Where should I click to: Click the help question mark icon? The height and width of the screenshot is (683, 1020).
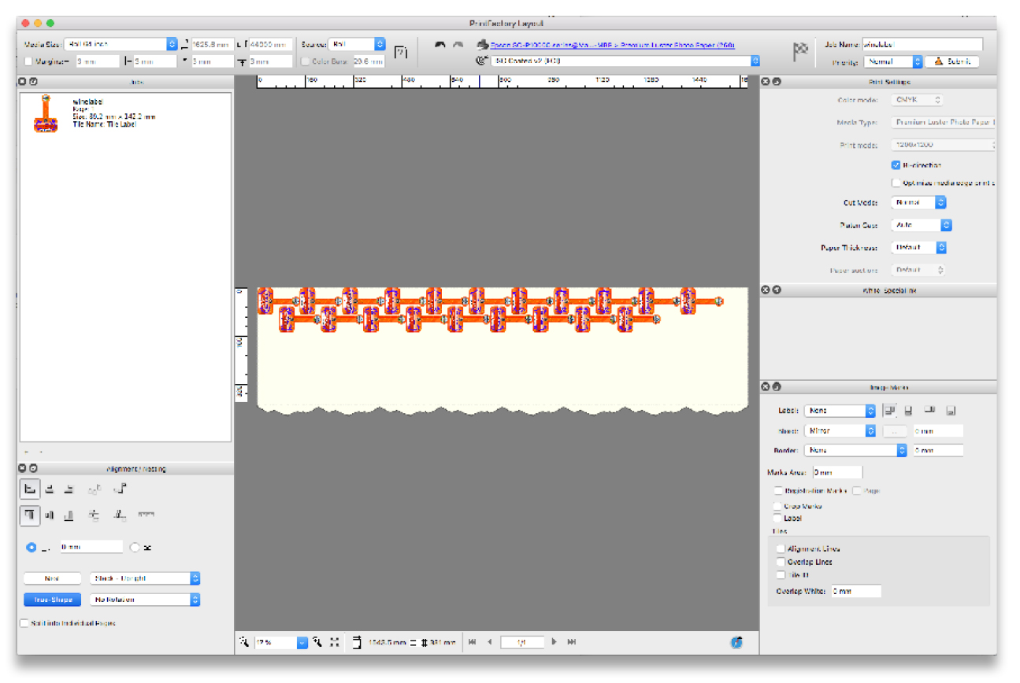click(x=401, y=52)
